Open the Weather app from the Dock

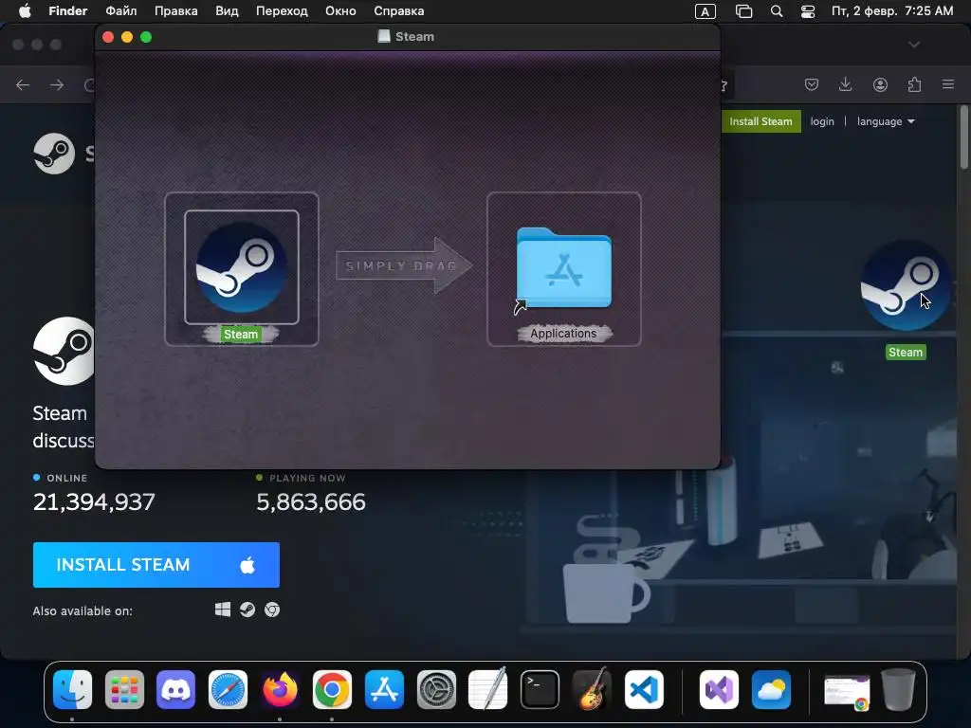point(771,689)
